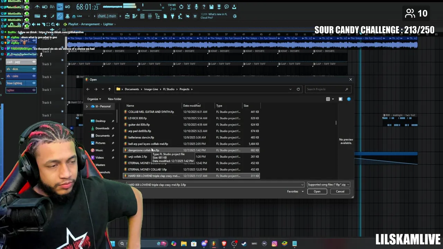This screenshot has height=249, width=443.
Task: Click the New folder button
Action: point(115,99)
